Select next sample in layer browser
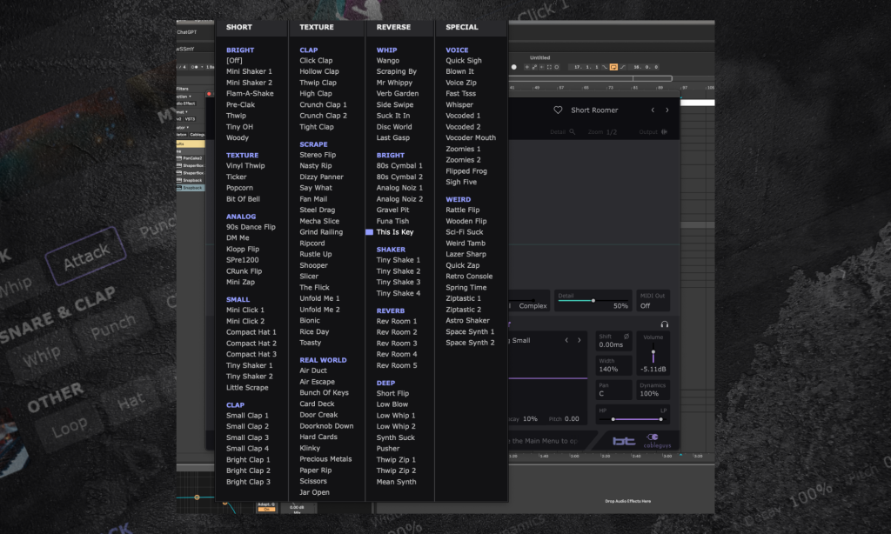The width and height of the screenshot is (891, 534). tap(580, 340)
